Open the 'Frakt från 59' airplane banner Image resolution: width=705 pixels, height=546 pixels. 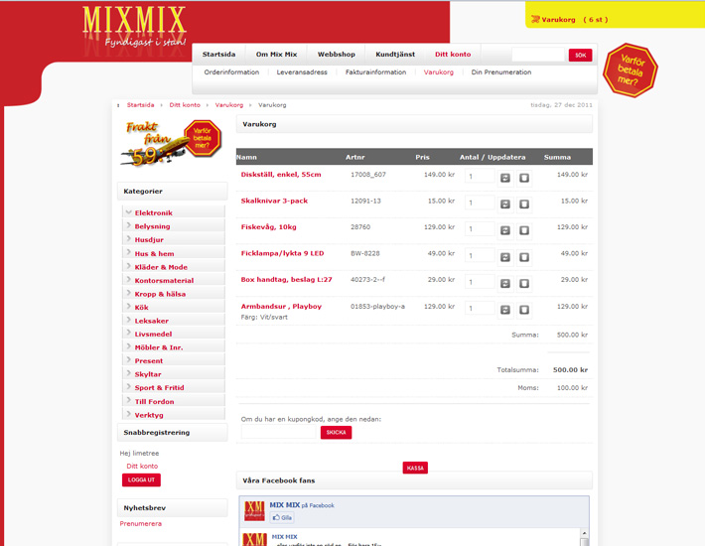(x=171, y=143)
